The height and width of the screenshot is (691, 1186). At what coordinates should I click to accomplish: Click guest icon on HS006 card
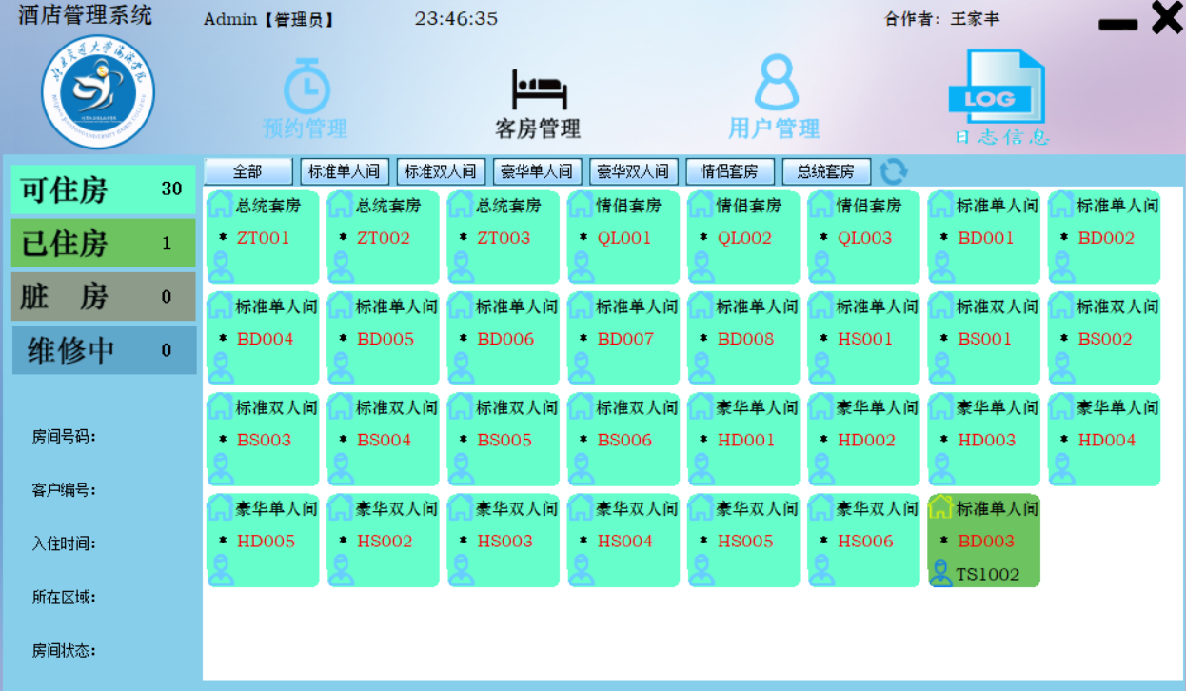click(821, 570)
